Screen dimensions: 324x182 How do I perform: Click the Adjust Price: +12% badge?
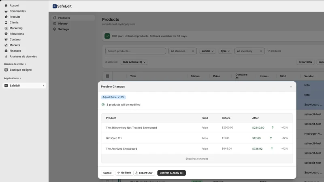(113, 97)
